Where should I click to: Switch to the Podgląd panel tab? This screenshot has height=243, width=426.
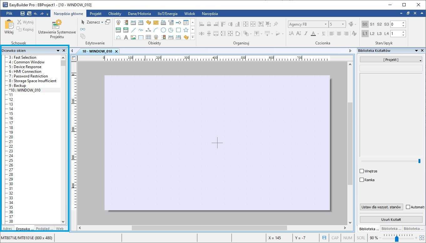click(44, 229)
